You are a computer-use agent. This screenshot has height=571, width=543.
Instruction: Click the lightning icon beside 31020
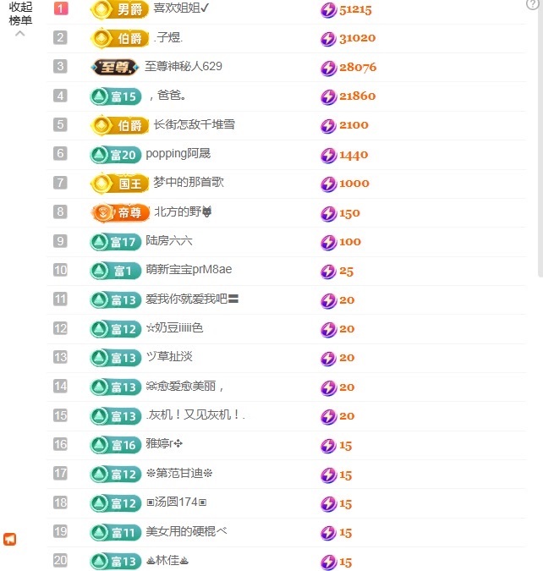[328, 39]
